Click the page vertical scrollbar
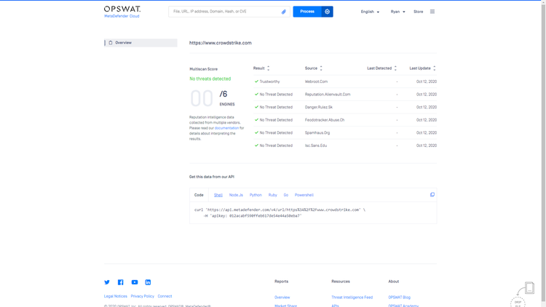This screenshot has height=307, width=546. (543, 153)
